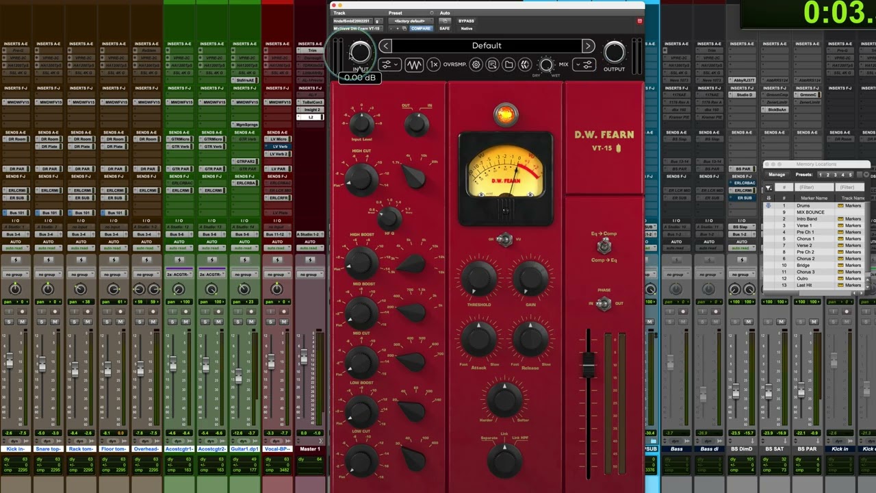Flip the GR/VU meter switch
This screenshot has height=493, width=876.
point(505,239)
